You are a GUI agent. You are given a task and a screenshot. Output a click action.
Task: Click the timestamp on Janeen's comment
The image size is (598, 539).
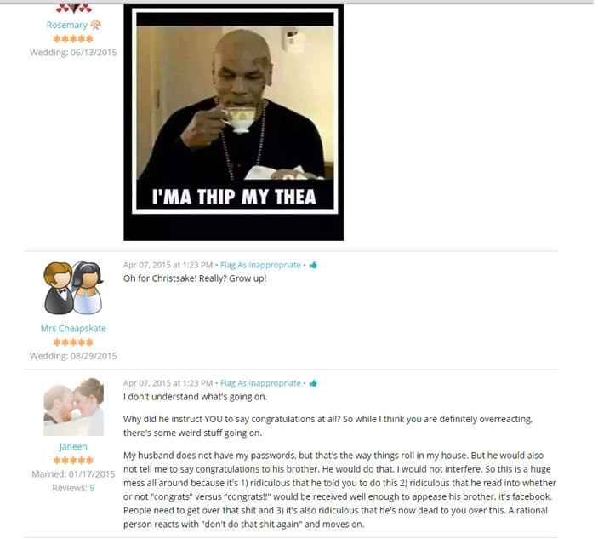pyautogui.click(x=168, y=383)
